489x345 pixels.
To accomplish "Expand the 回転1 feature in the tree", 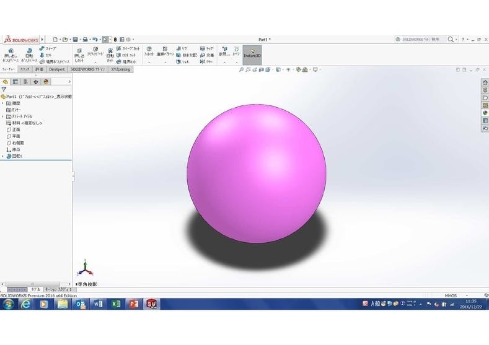I will coord(2,156).
